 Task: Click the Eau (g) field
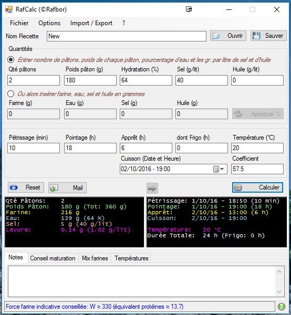tap(90, 114)
